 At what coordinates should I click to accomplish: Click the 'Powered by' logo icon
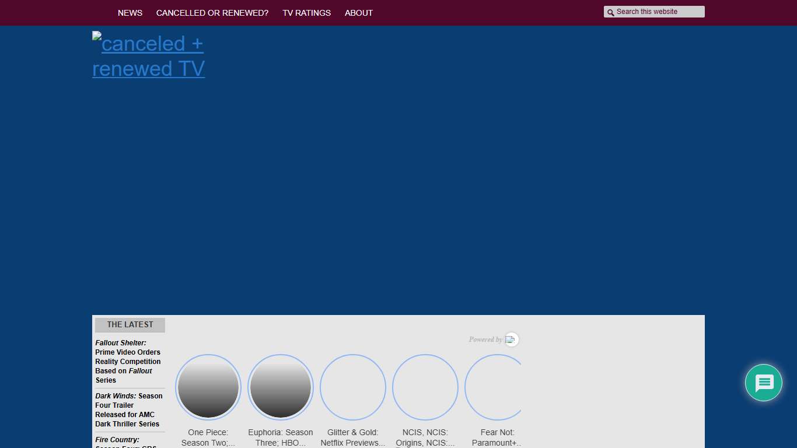tap(511, 339)
